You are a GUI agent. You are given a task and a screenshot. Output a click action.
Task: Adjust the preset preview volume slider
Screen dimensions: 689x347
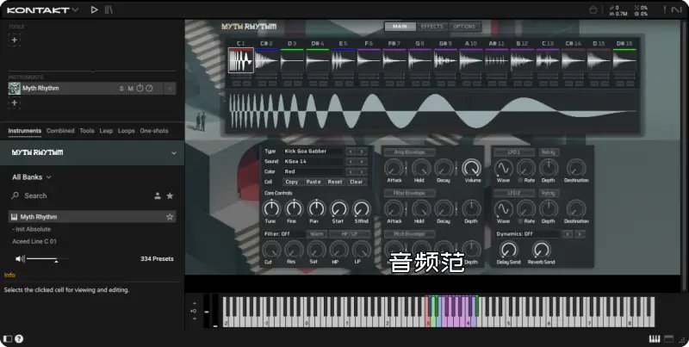coord(41,258)
